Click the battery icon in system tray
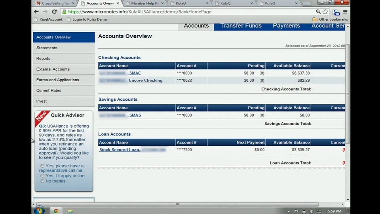Viewport: 380px width, 214px height. tap(304, 211)
